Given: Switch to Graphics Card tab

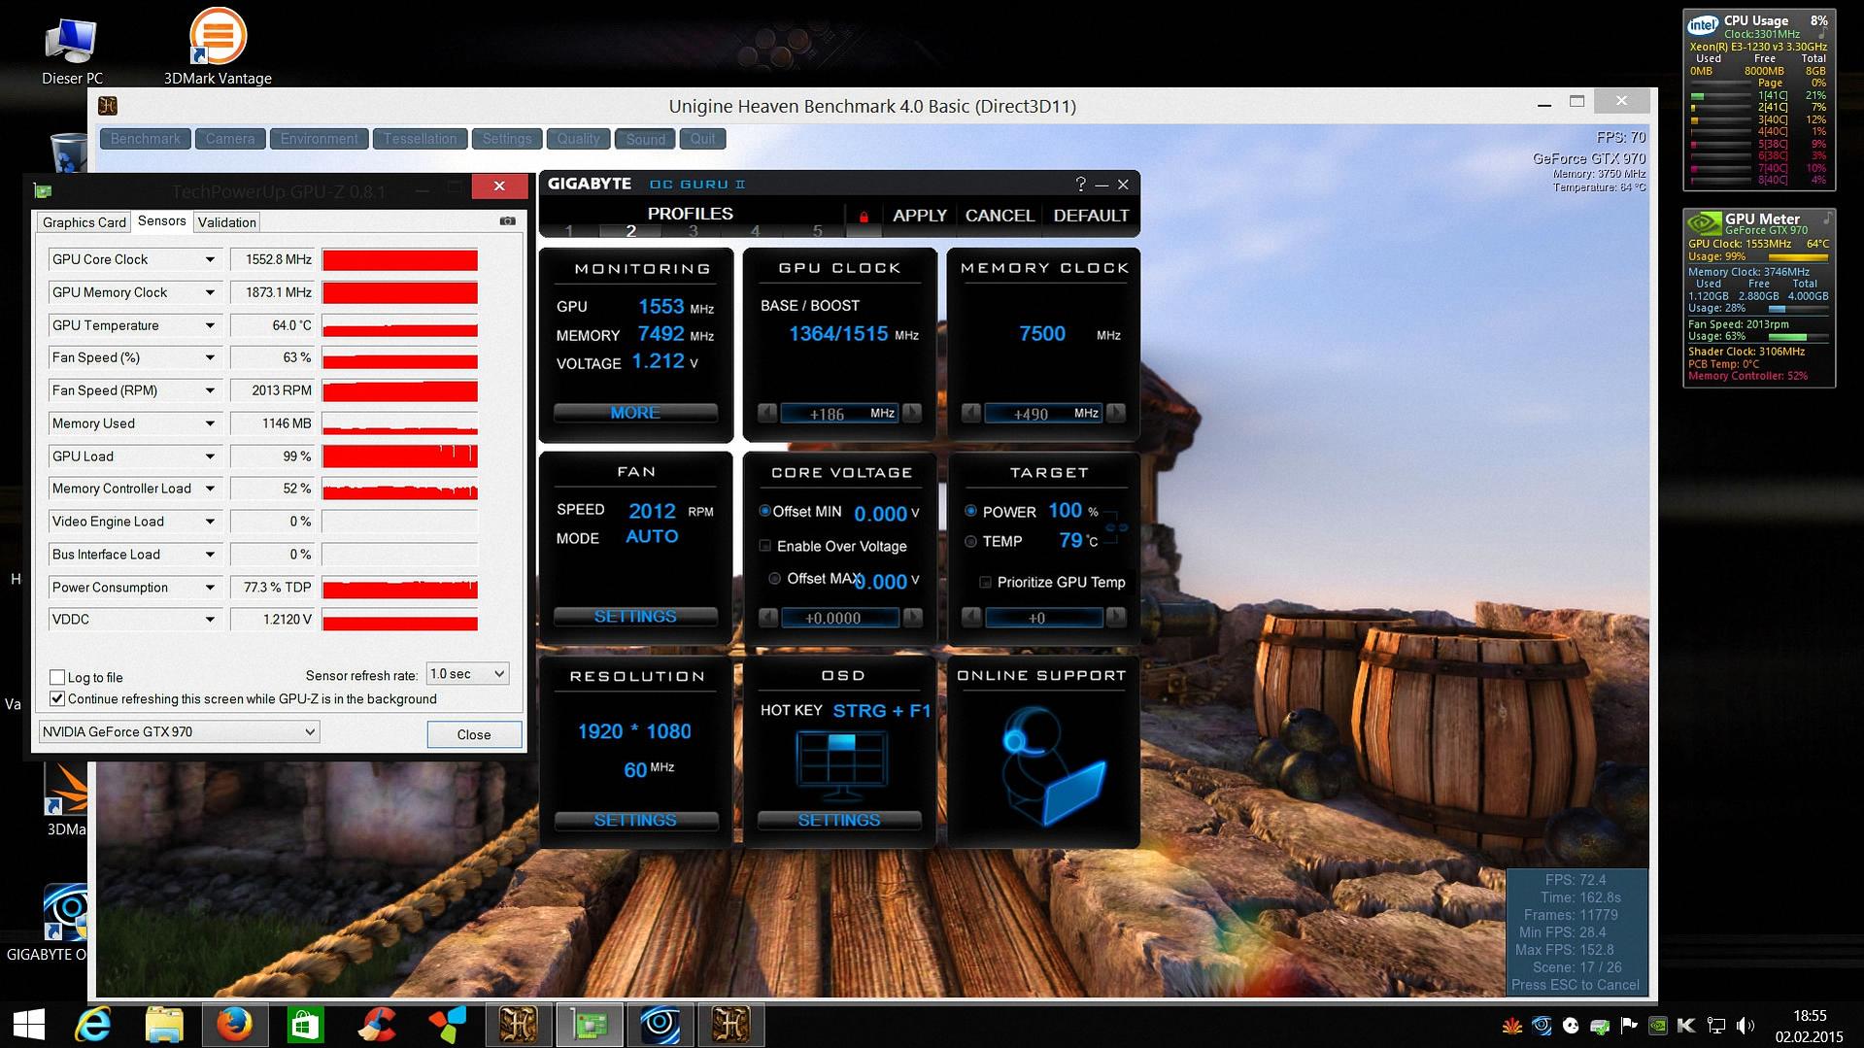Looking at the screenshot, I should (85, 222).
